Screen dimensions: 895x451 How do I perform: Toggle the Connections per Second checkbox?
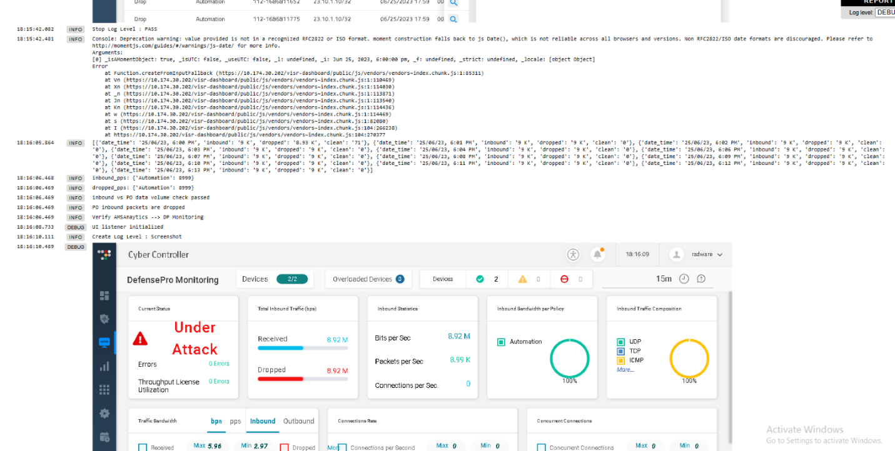342,447
